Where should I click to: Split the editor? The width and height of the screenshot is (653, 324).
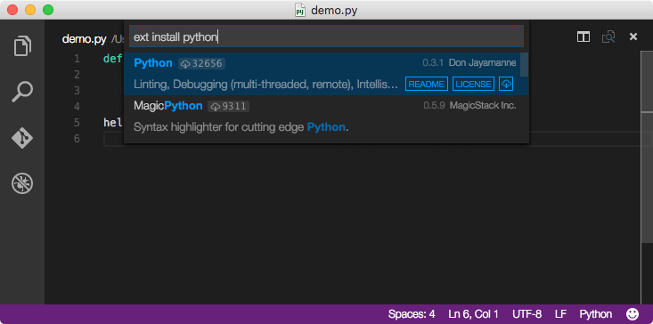583,37
